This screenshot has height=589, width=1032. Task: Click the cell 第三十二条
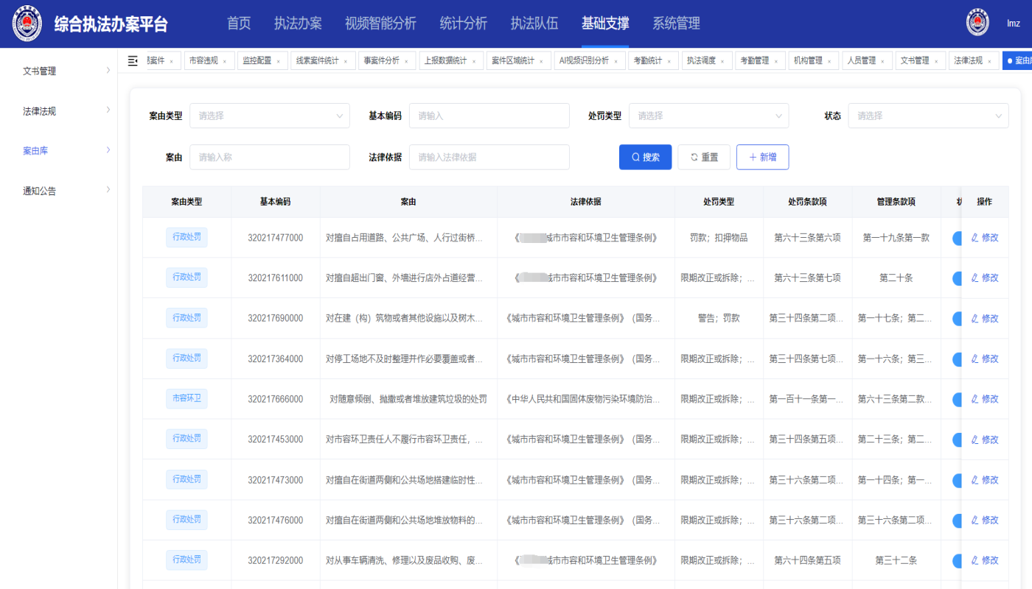(896, 561)
